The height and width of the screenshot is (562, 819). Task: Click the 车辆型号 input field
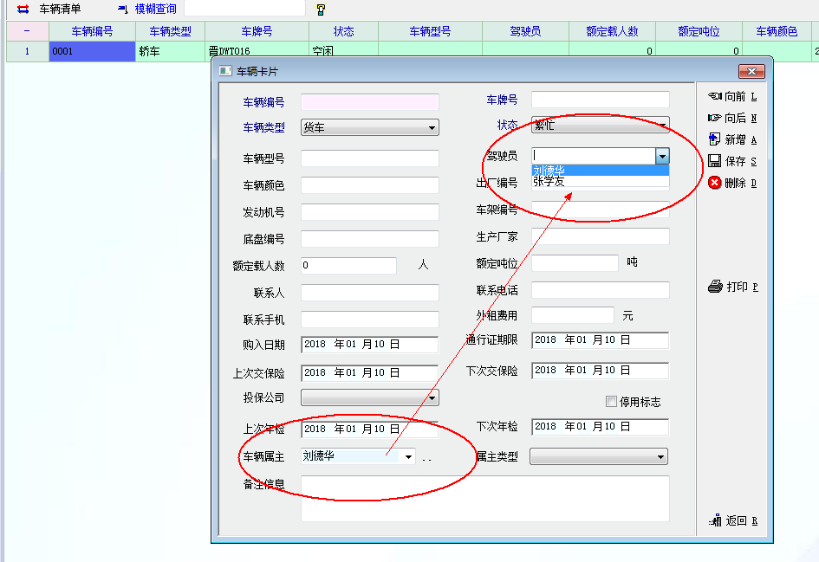(x=369, y=158)
